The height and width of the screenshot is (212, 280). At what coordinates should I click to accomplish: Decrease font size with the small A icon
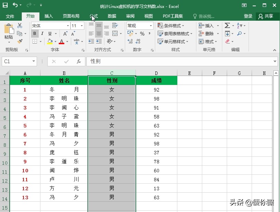(x=73, y=33)
